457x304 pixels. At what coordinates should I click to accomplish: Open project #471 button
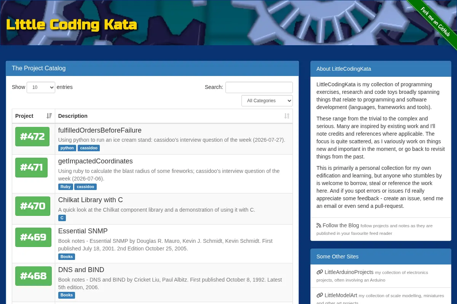31,168
